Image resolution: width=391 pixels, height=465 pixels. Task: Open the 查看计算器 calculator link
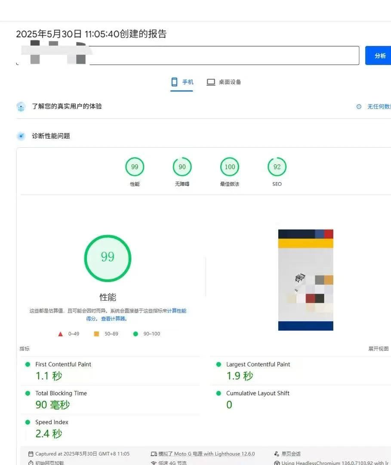tap(114, 319)
